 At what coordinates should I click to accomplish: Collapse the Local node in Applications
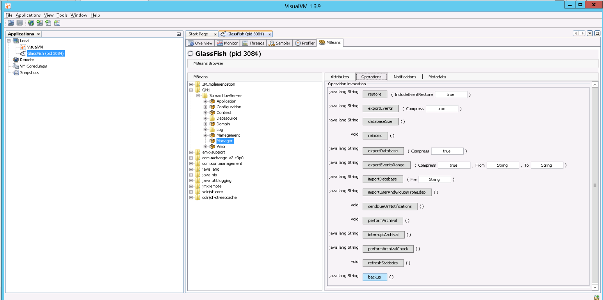point(9,41)
